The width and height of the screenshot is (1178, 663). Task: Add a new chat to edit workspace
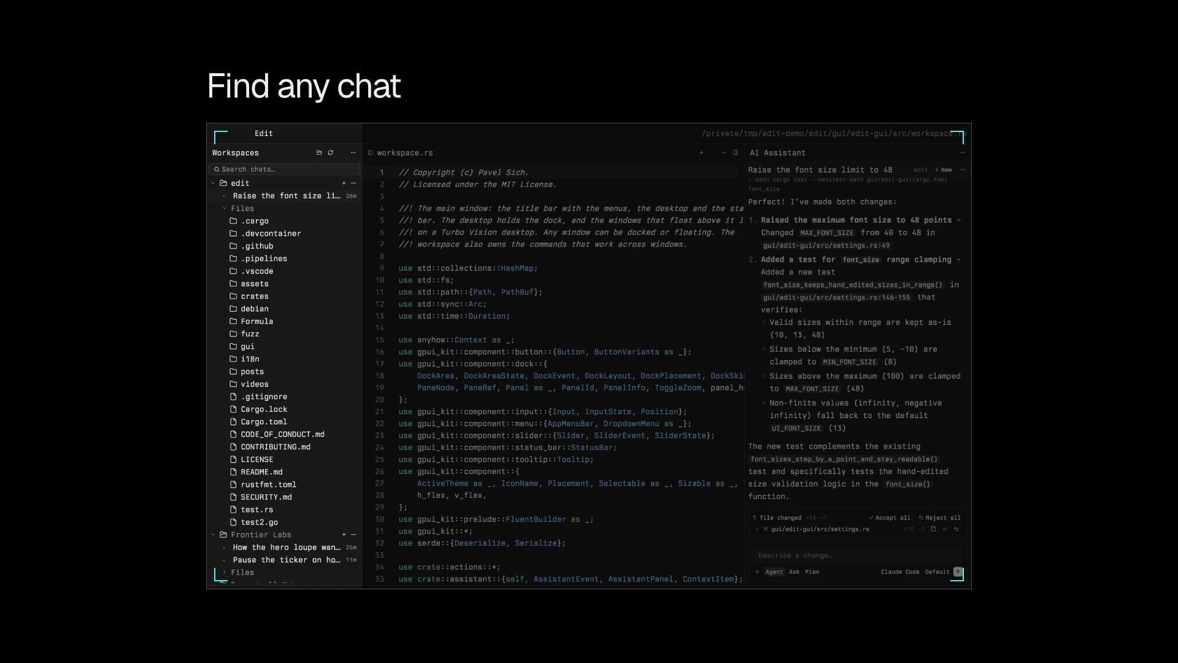point(344,183)
